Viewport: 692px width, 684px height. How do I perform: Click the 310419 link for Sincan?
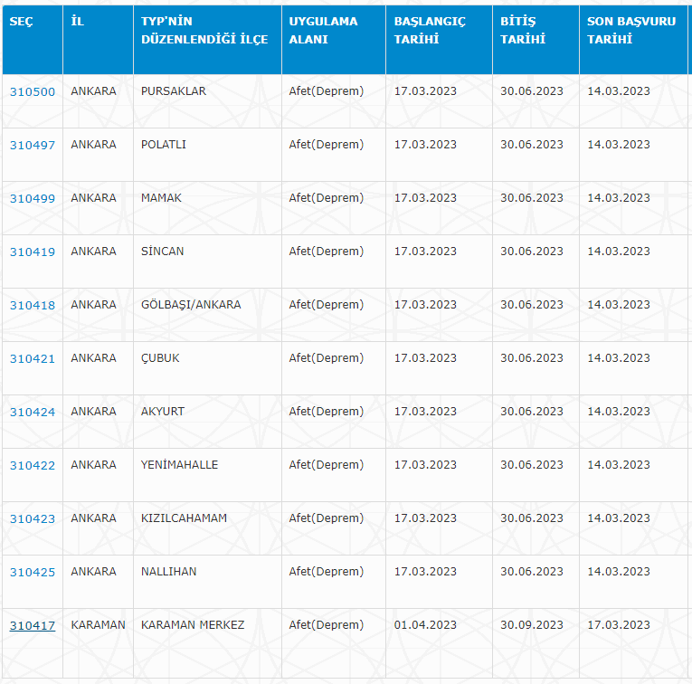pos(32,252)
